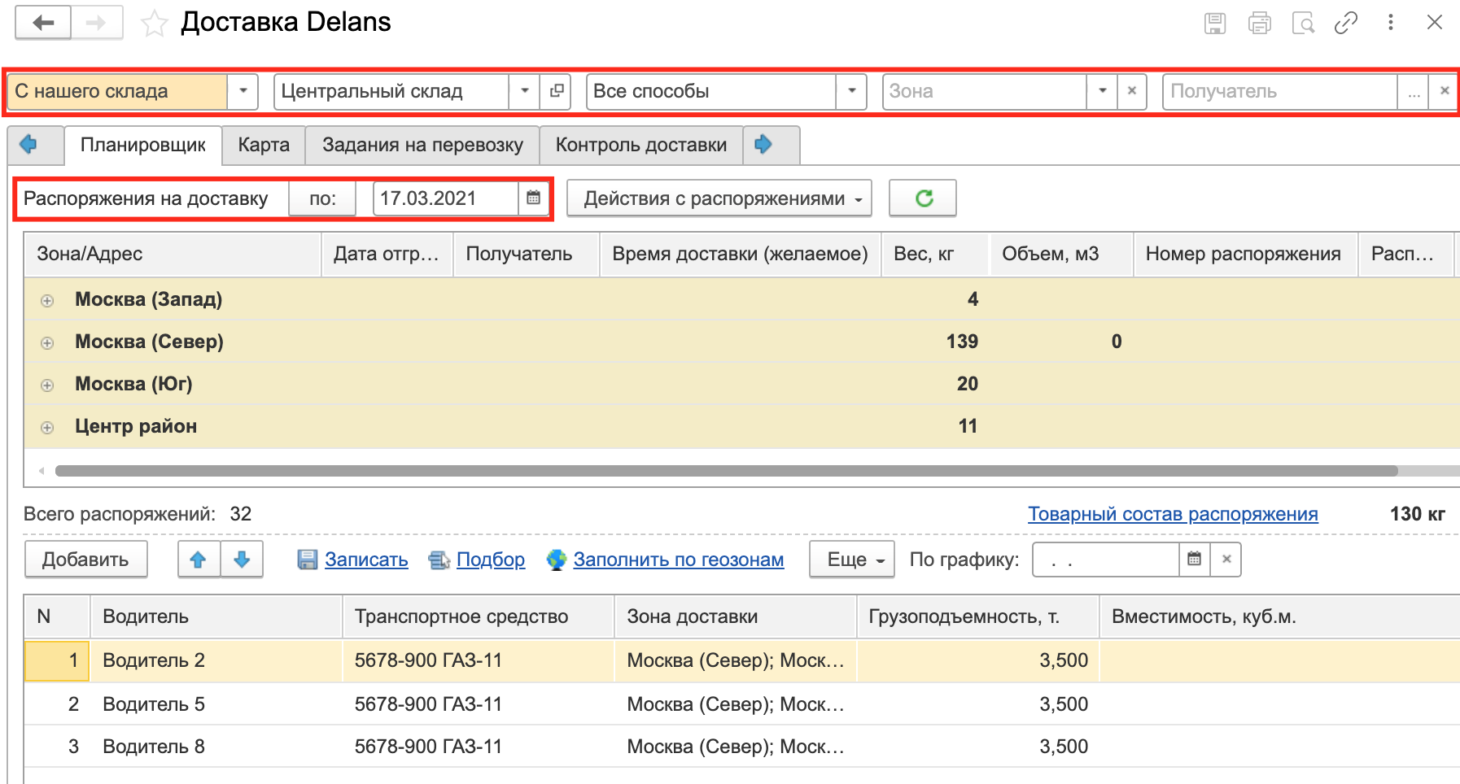Open the Зона dropdown list
Viewport: 1460px width, 784px height.
1102,91
